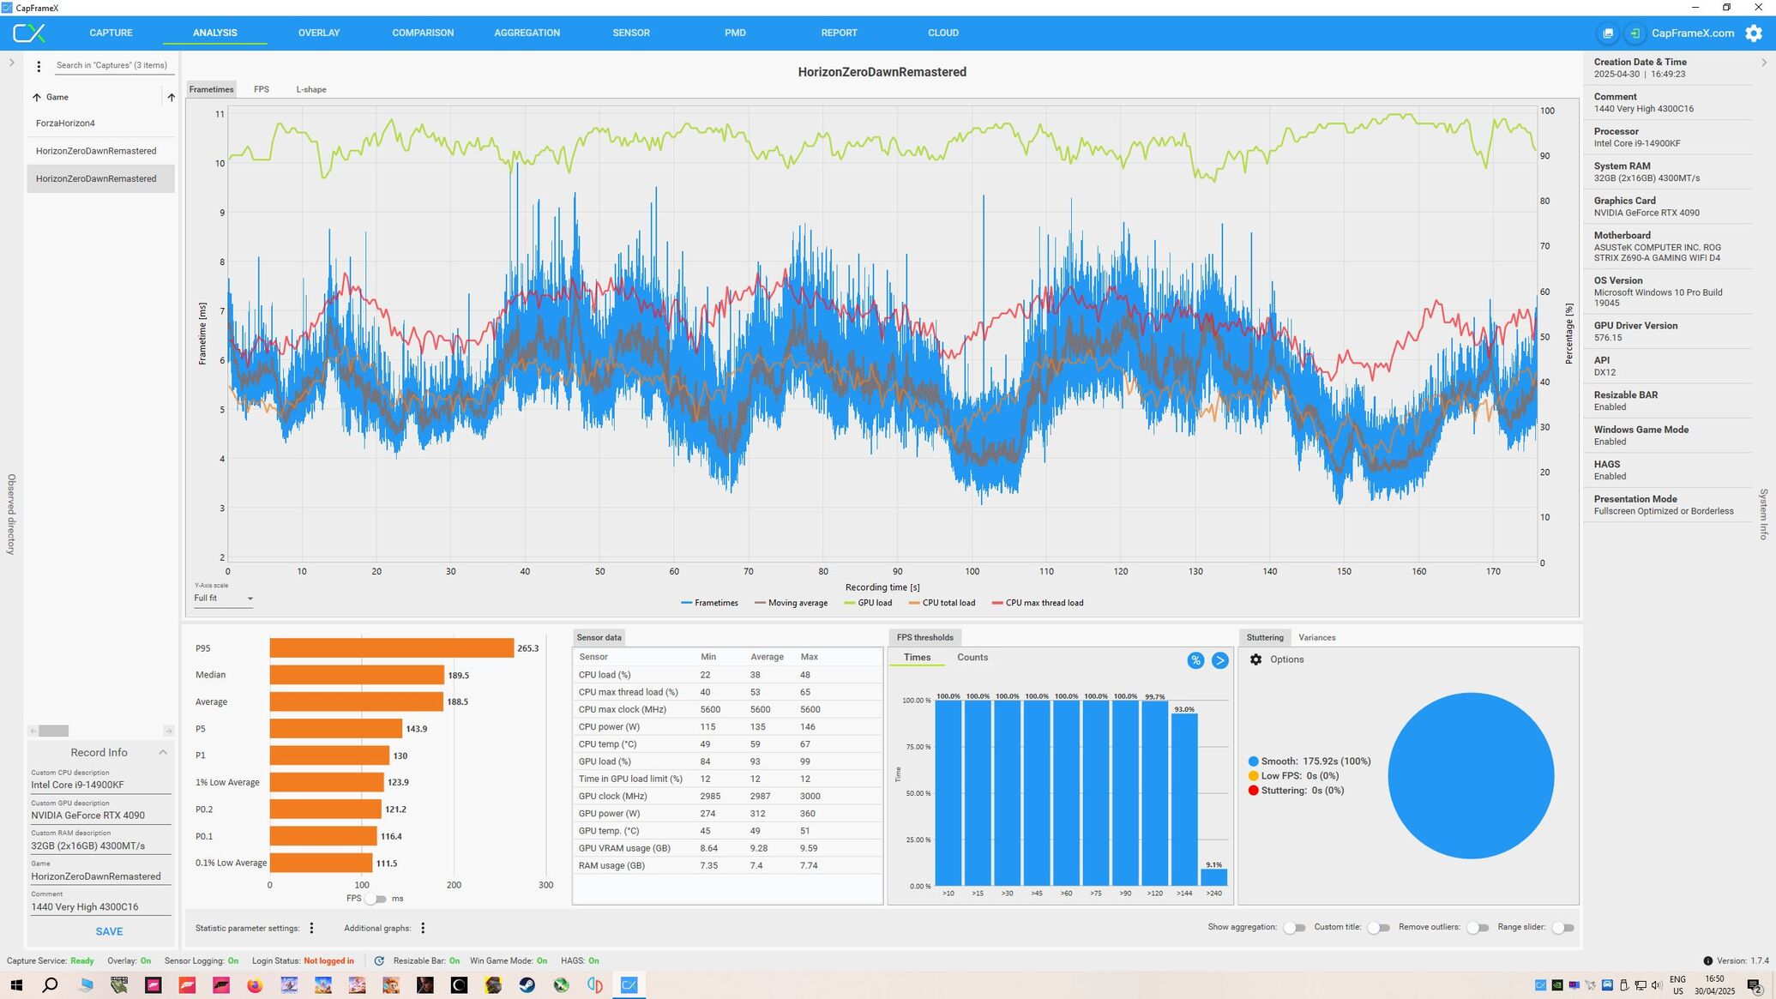Viewport: 1776px width, 999px height.
Task: Toggle Frametimes series in chart legend
Action: (709, 604)
